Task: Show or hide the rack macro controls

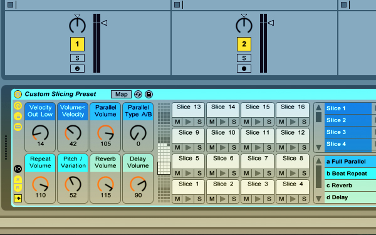Action: click(18, 106)
